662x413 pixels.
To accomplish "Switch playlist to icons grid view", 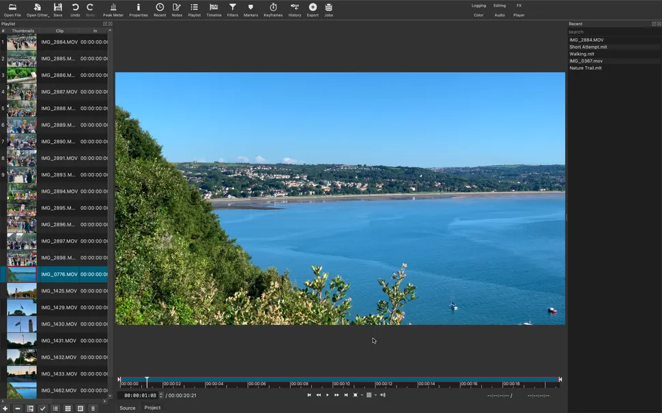I will (68, 408).
